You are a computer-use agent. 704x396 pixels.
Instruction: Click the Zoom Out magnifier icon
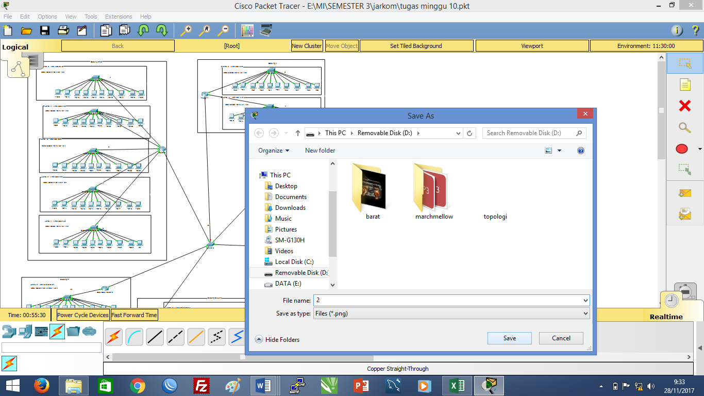(x=223, y=30)
